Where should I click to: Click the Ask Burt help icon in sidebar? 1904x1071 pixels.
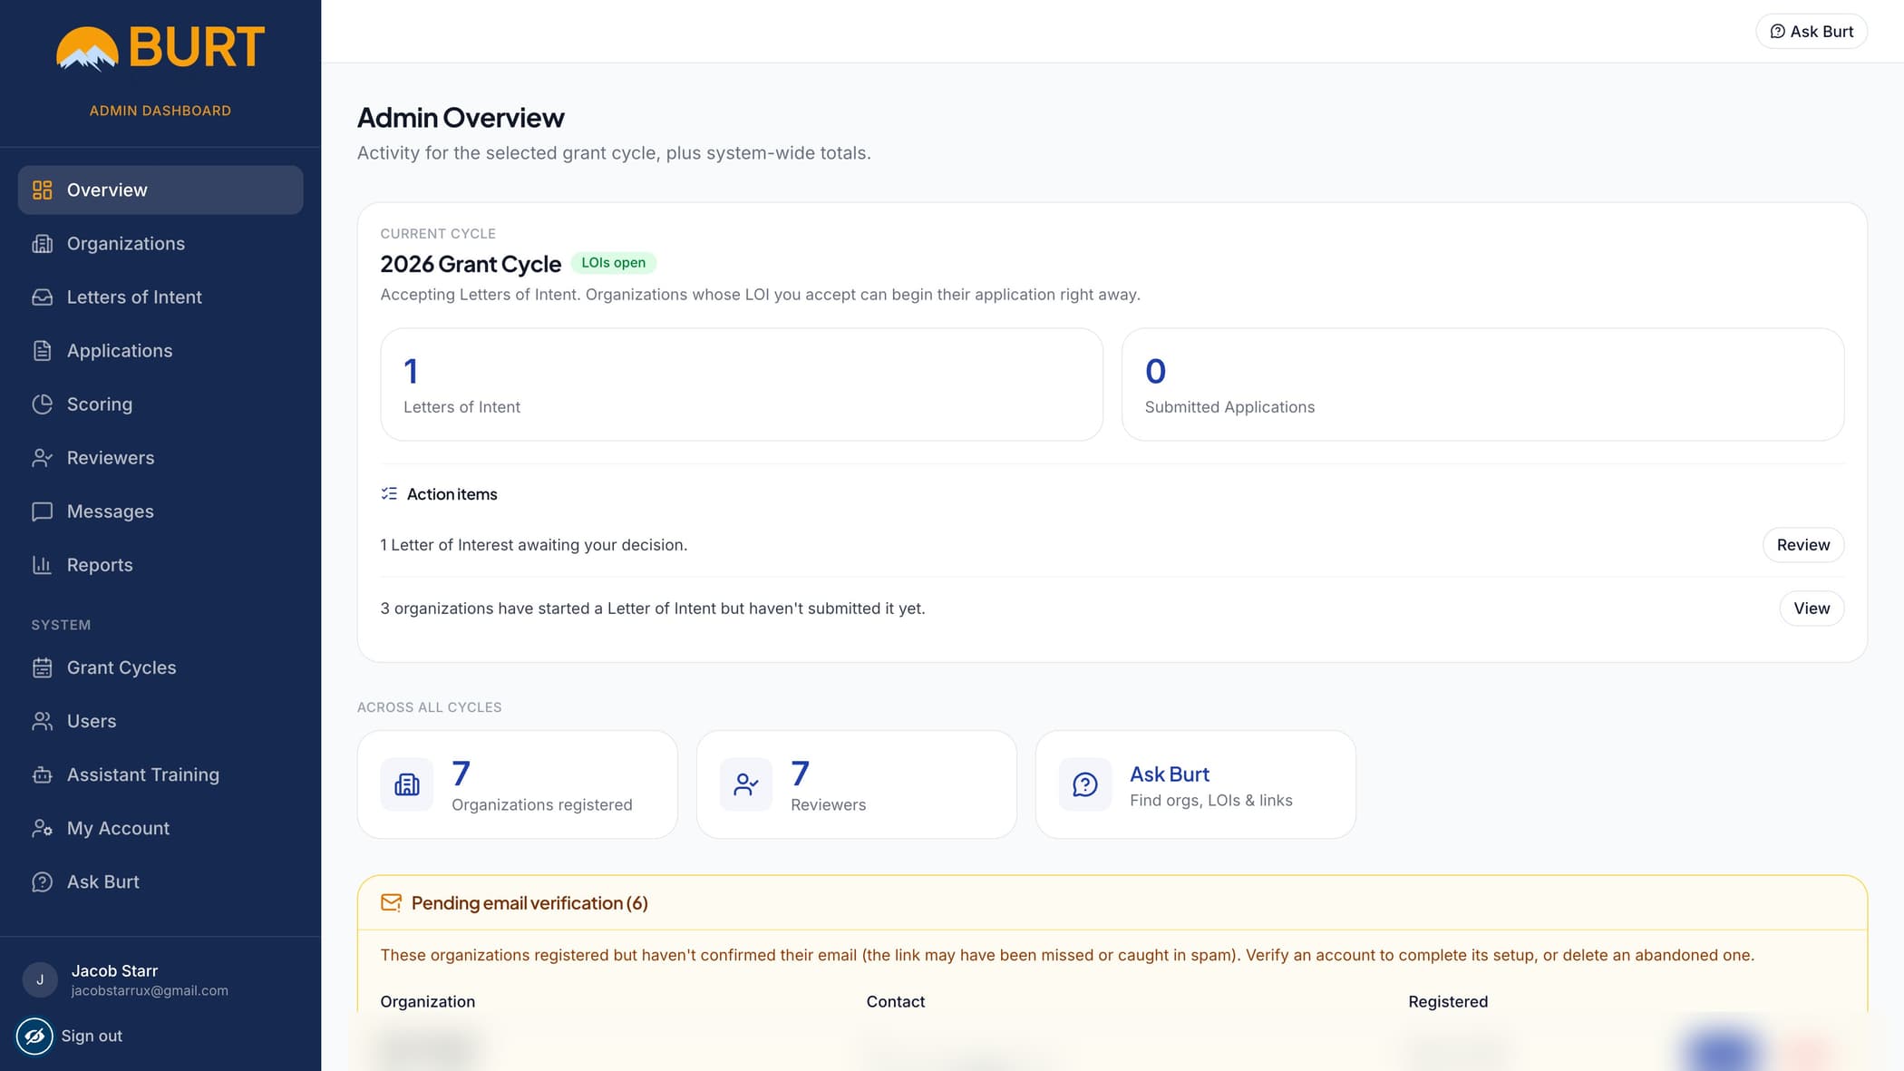43,881
